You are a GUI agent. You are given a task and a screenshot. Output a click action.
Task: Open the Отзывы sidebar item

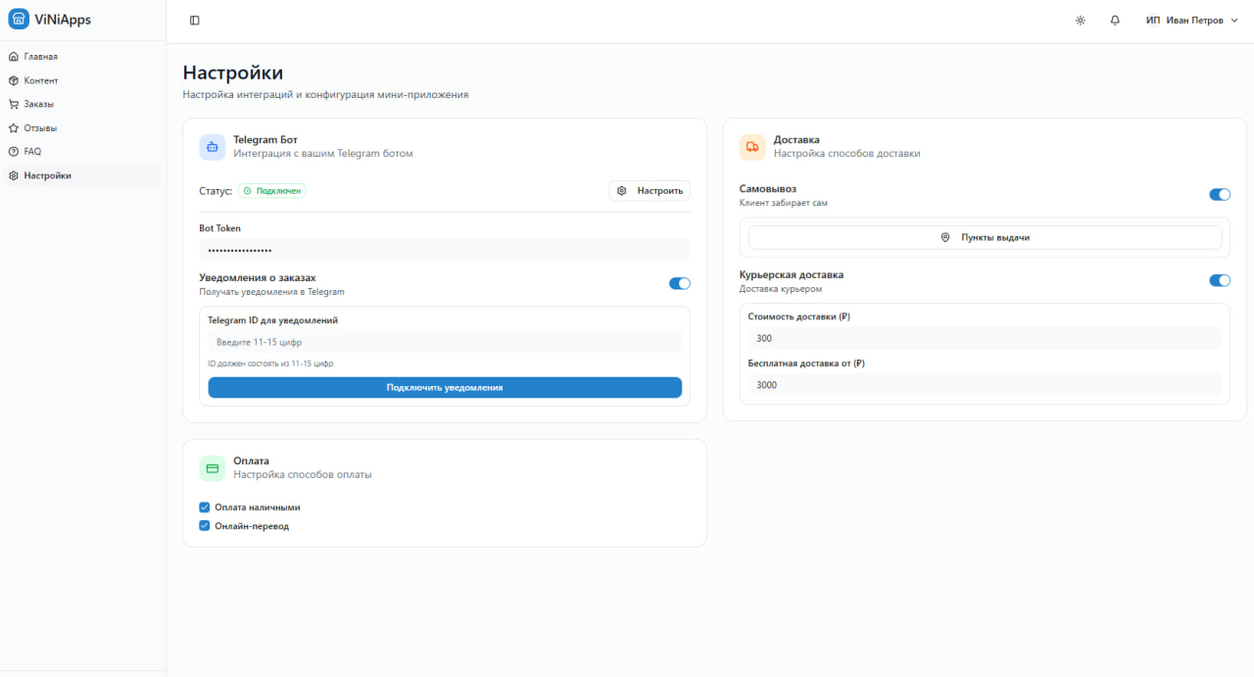tap(40, 128)
